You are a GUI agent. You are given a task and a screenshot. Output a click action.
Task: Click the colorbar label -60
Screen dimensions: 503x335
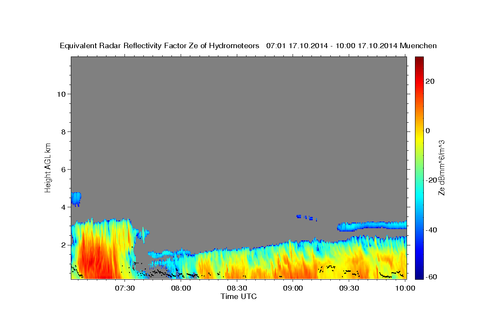431,276
